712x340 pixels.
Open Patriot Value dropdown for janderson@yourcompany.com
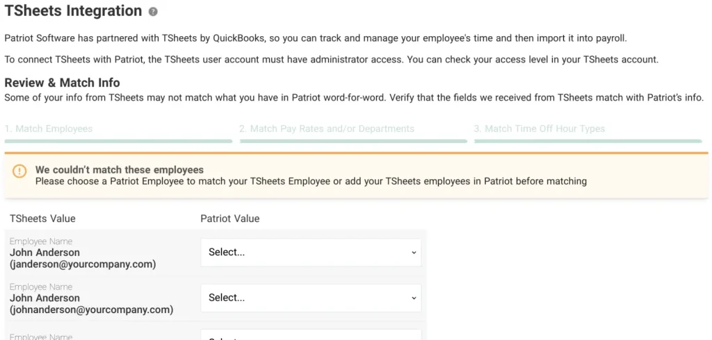(311, 253)
